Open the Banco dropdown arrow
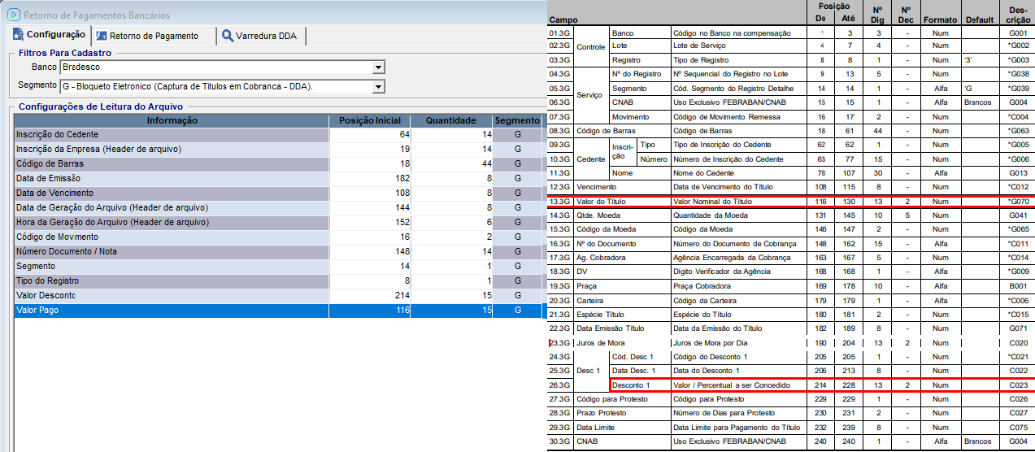Screen dimensions: 1035x452 coord(378,67)
